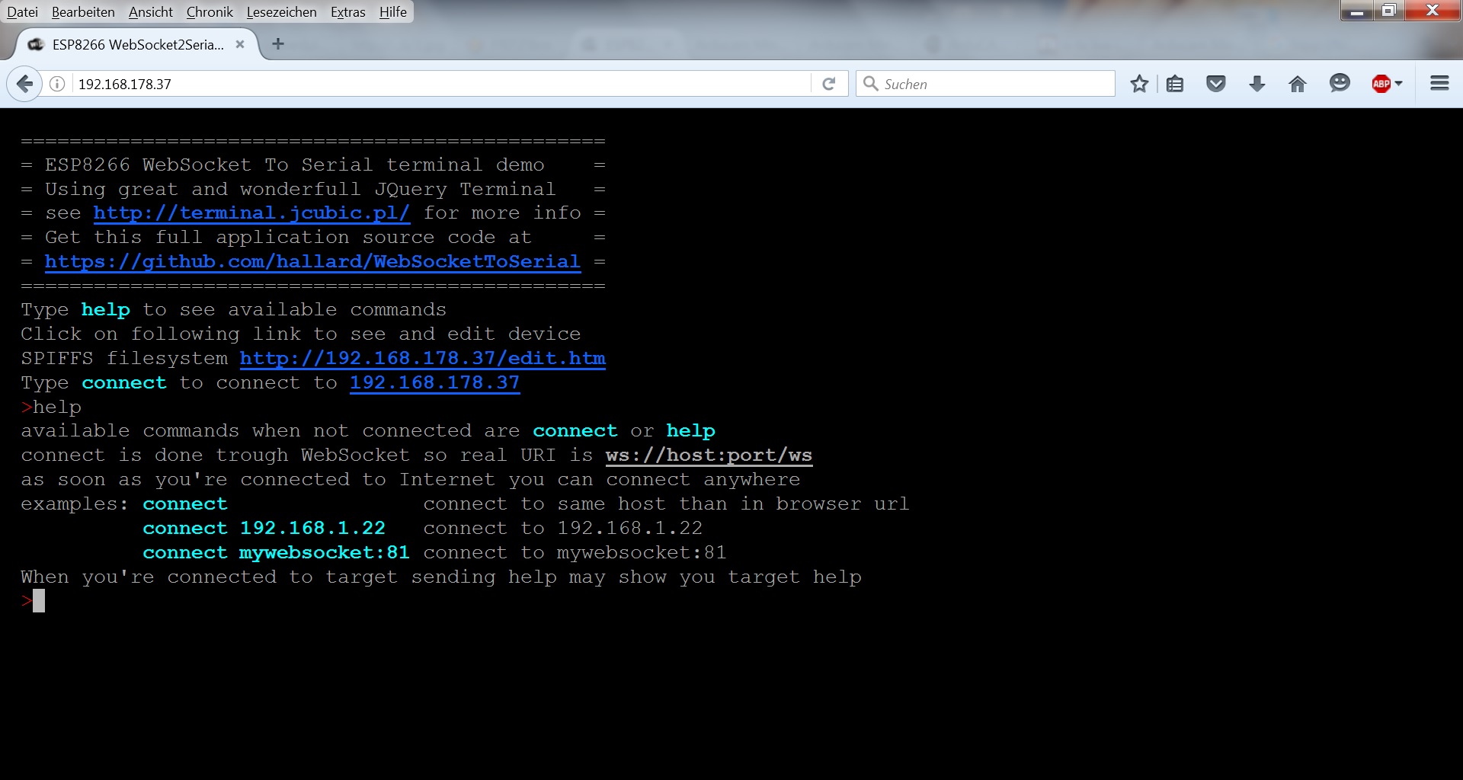Image resolution: width=1463 pixels, height=780 pixels.
Task: Open the Extras menu
Action: tap(347, 12)
